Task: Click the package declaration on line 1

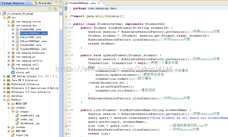Action: coord(95,8)
